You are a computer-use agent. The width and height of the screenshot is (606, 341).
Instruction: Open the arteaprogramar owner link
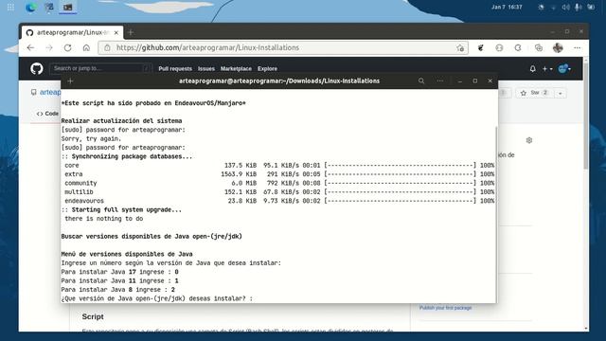[50, 92]
